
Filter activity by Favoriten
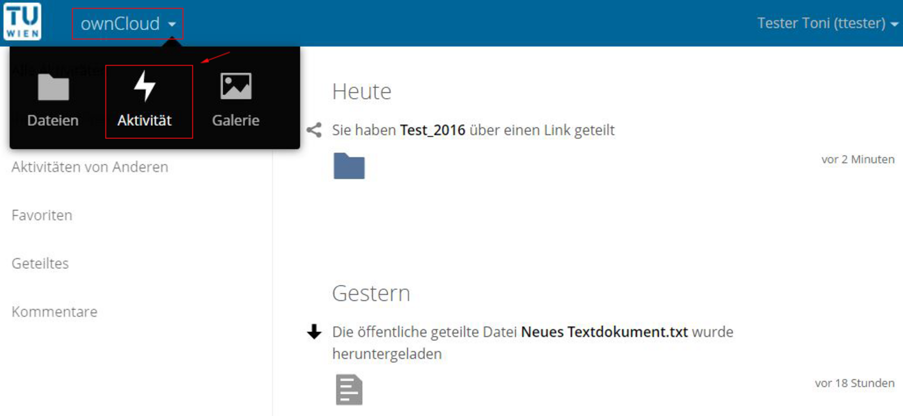point(42,215)
